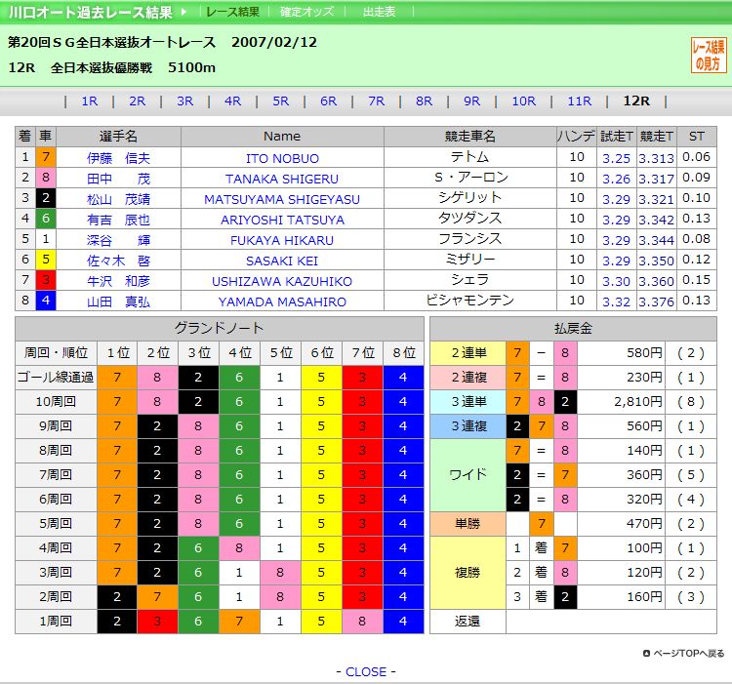
Task: Select the 複勝 payout label
Action: click(x=468, y=573)
